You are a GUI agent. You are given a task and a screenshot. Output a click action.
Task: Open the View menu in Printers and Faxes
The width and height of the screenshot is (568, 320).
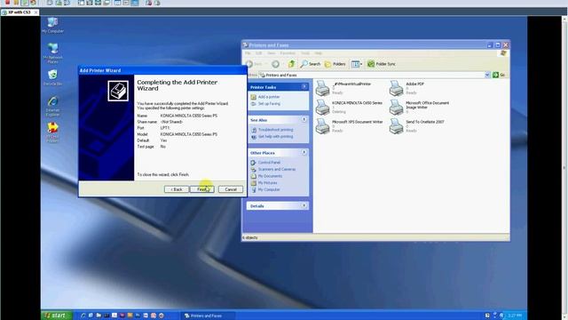[x=272, y=53]
